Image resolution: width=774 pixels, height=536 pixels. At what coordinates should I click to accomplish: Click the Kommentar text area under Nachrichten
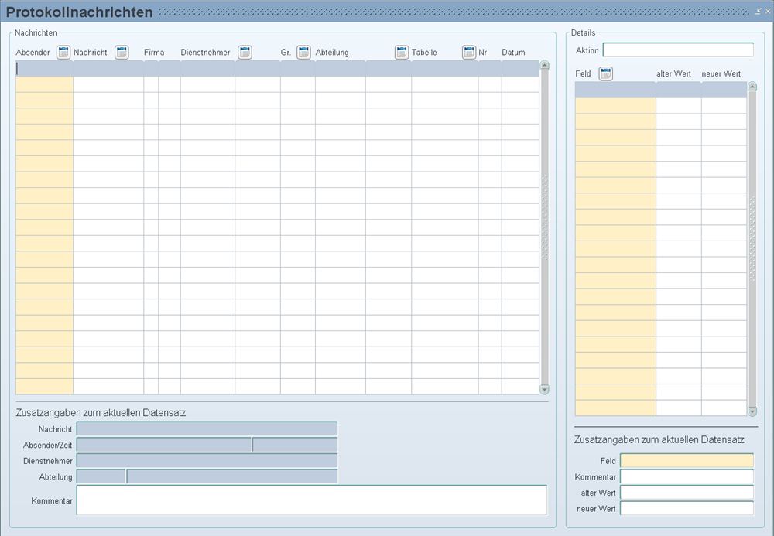tap(312, 500)
